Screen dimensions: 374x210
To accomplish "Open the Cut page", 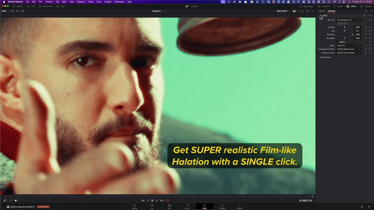I will 152,206.
